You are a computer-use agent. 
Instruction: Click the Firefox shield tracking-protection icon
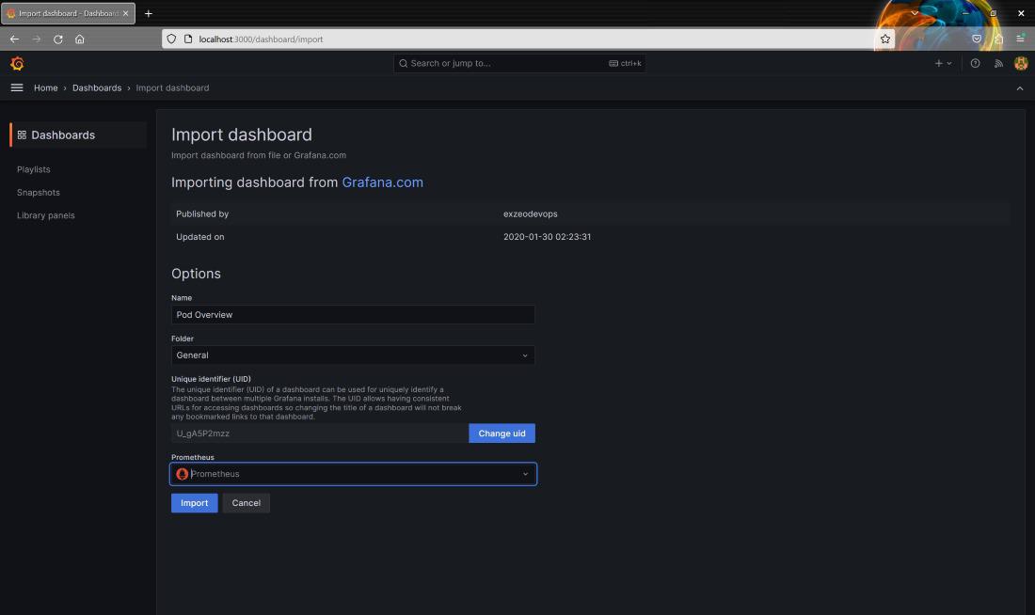[171, 39]
